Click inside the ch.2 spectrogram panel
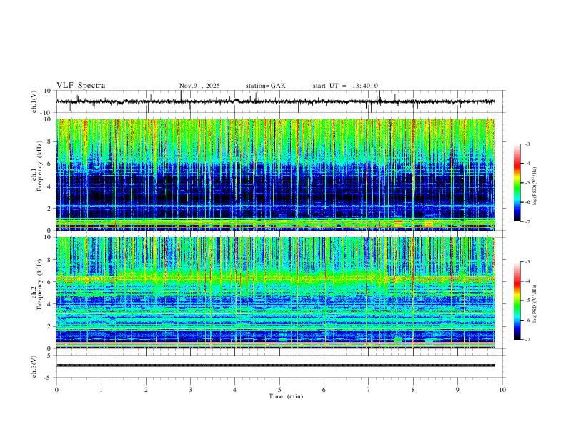 pos(275,293)
